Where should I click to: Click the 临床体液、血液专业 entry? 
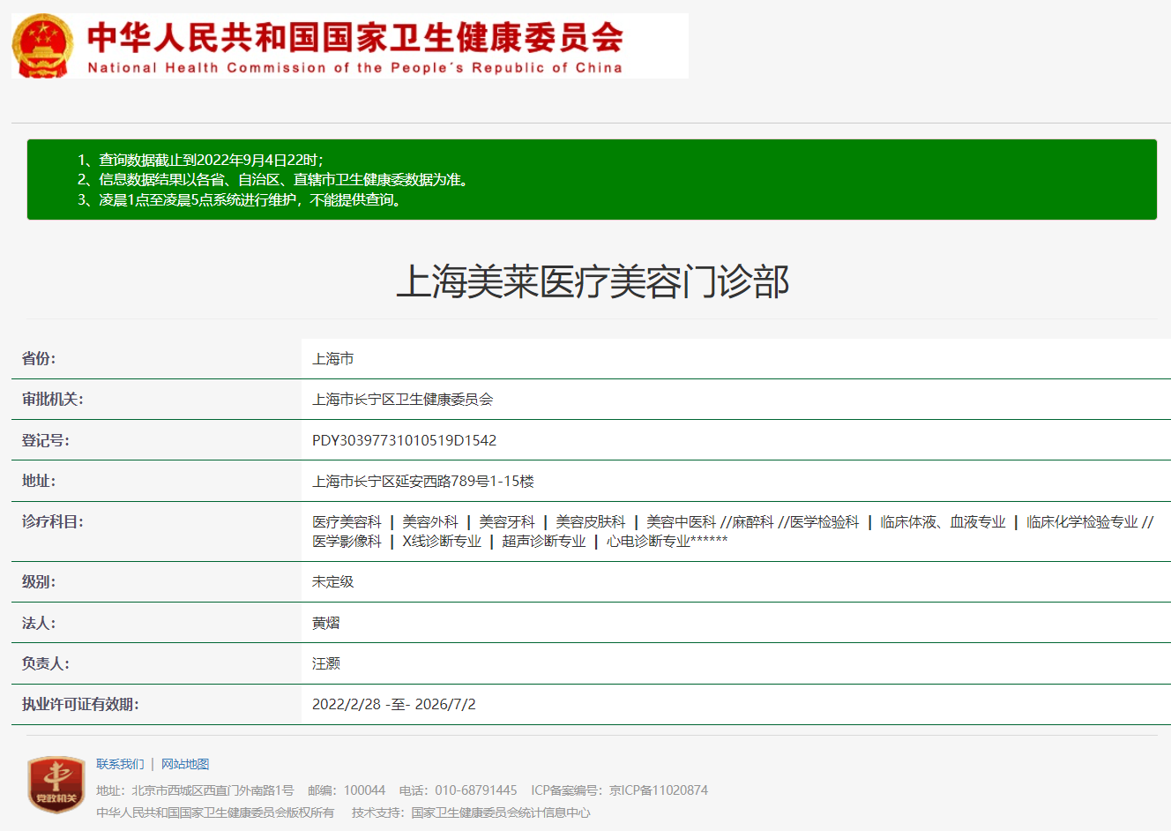[x=943, y=522]
